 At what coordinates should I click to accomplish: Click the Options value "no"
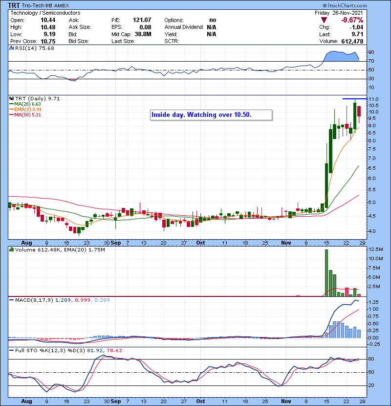pyautogui.click(x=213, y=20)
